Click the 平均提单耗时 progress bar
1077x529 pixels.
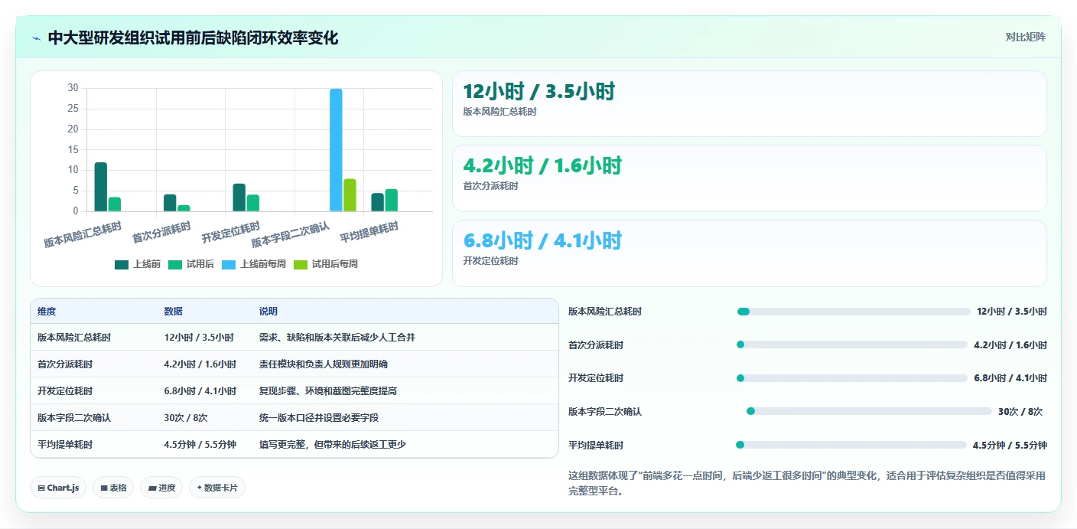click(851, 445)
